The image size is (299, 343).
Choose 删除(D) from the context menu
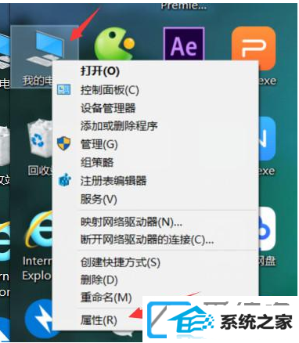tap(99, 280)
